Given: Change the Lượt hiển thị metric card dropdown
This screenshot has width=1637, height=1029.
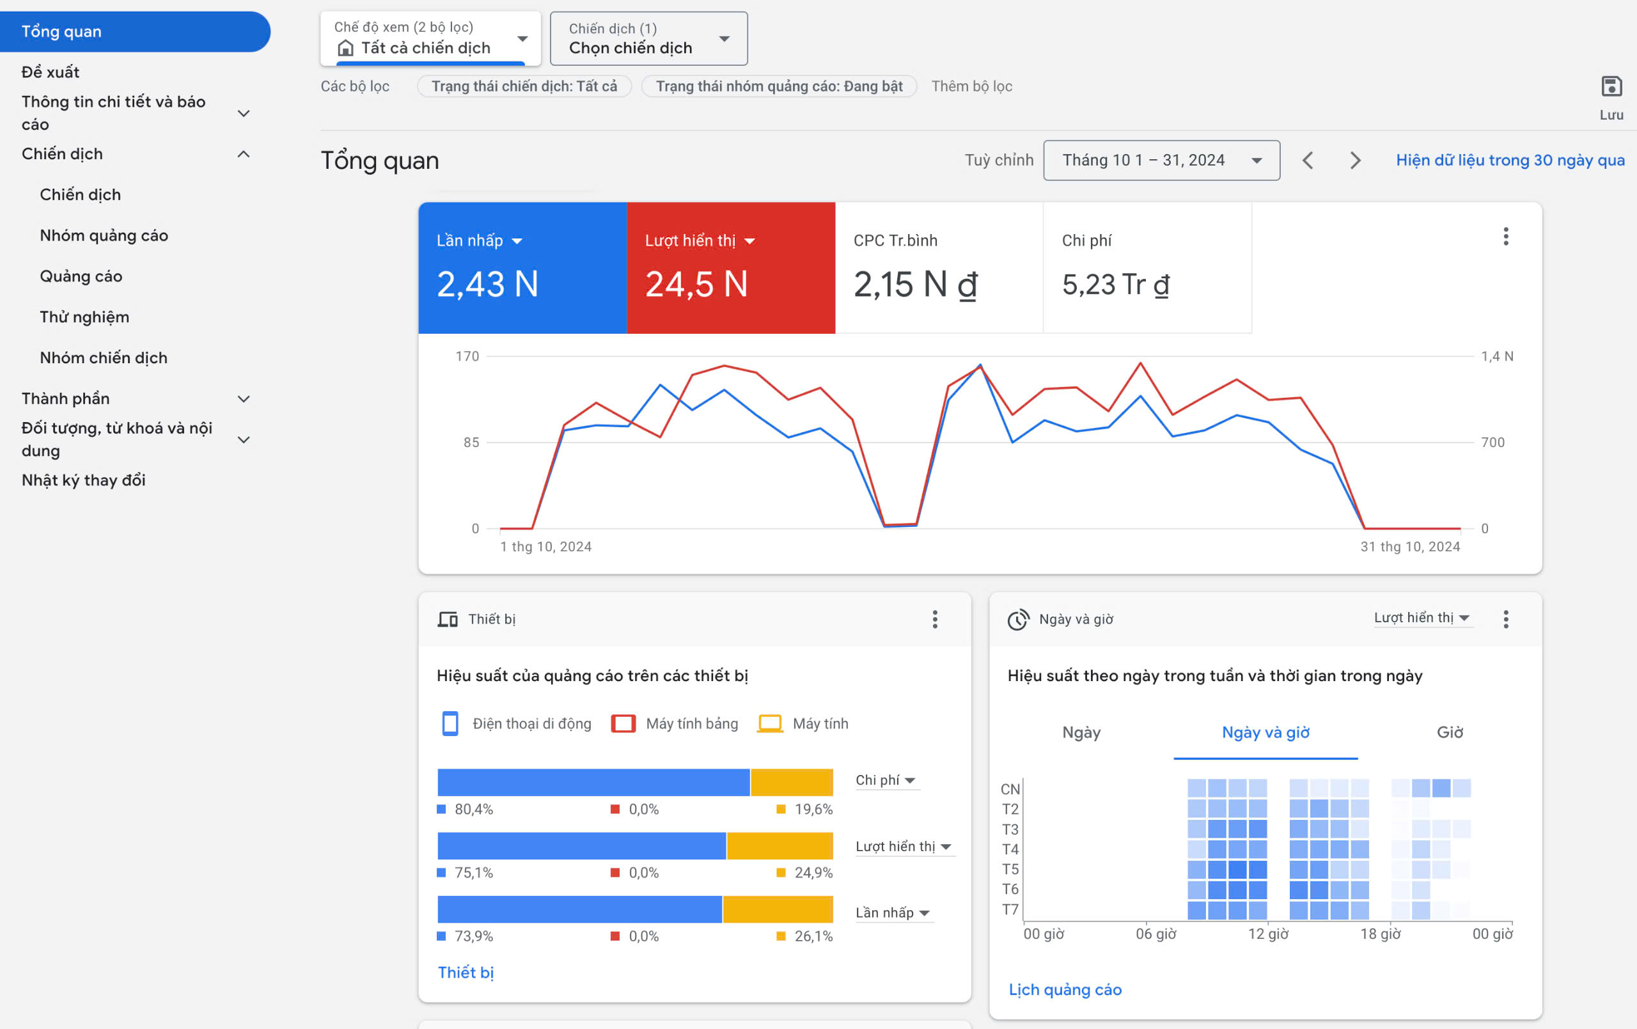Looking at the screenshot, I should click(x=700, y=240).
